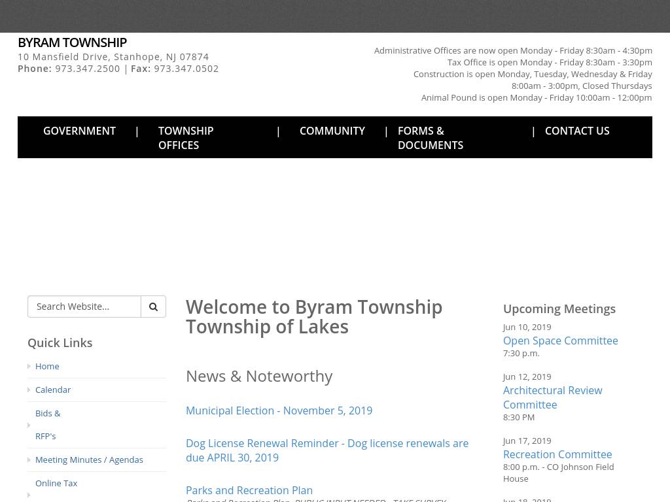The height and width of the screenshot is (502, 670).
Task: Click the 8:30 PM meeting time
Action: tap(519, 417)
